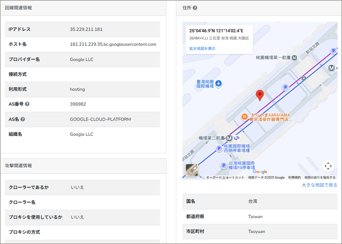Click the red location pin on map
The image size is (342, 244).
[259, 95]
